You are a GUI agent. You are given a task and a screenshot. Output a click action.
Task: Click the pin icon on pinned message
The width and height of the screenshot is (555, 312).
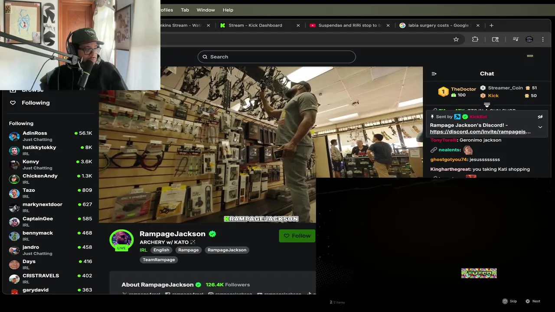[x=432, y=117]
